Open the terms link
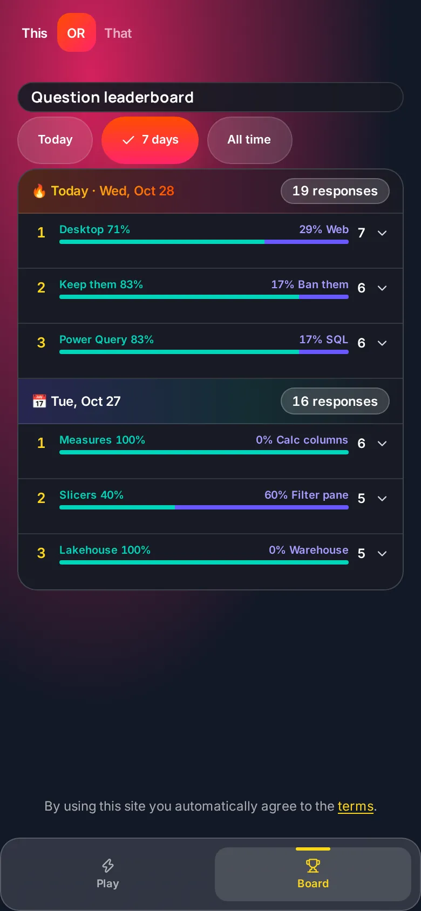The height and width of the screenshot is (911, 421). [x=356, y=806]
